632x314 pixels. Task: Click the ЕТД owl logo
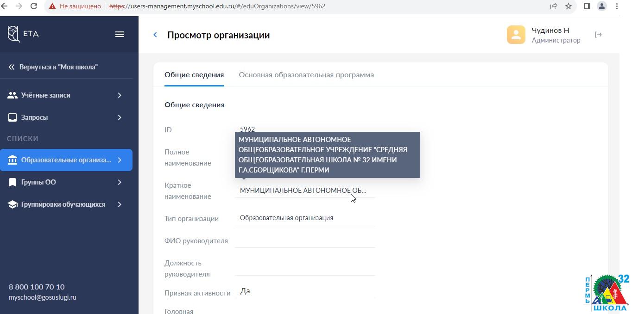(x=14, y=34)
